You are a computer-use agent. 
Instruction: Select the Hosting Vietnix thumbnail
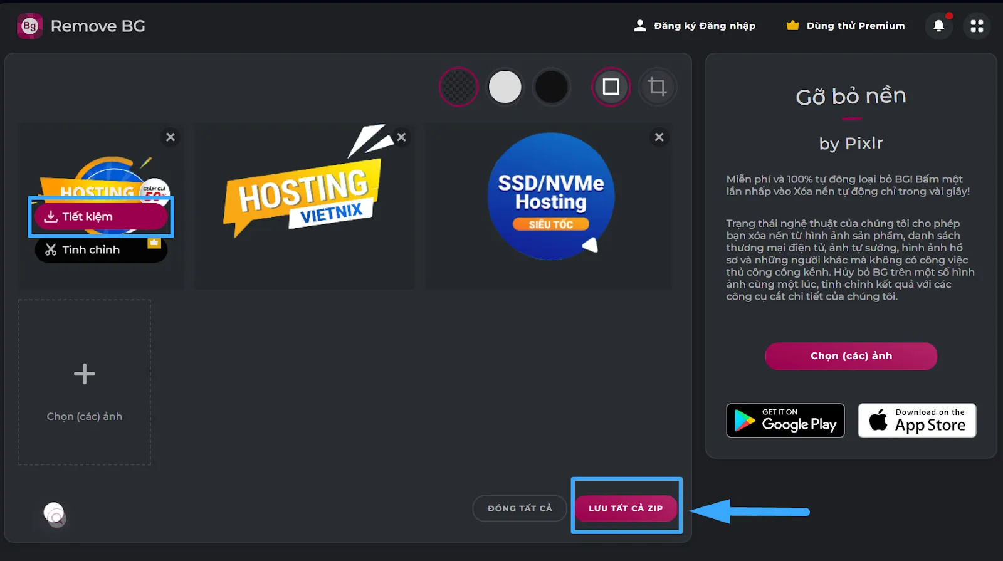(x=304, y=207)
